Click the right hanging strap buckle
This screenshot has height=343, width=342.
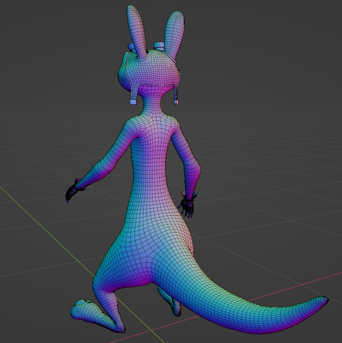tap(176, 102)
